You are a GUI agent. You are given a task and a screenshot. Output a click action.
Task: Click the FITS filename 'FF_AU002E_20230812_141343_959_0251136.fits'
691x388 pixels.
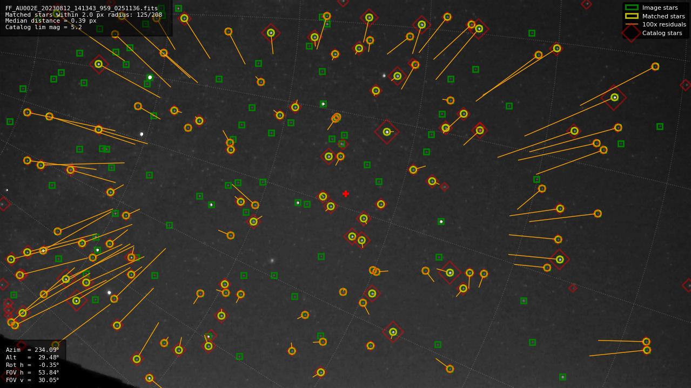(81, 9)
